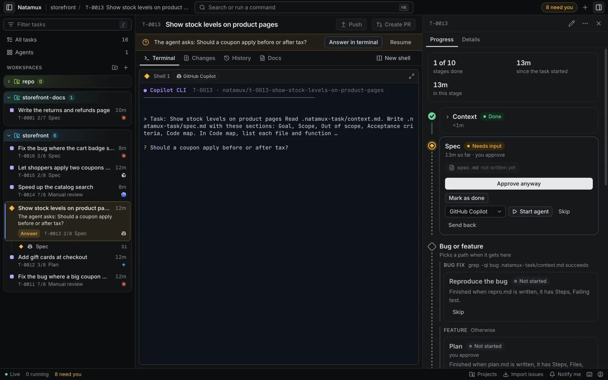Screen dimensions: 608x380
Task: Click the filter icon in the Filter tasks box
Action: tap(11, 24)
